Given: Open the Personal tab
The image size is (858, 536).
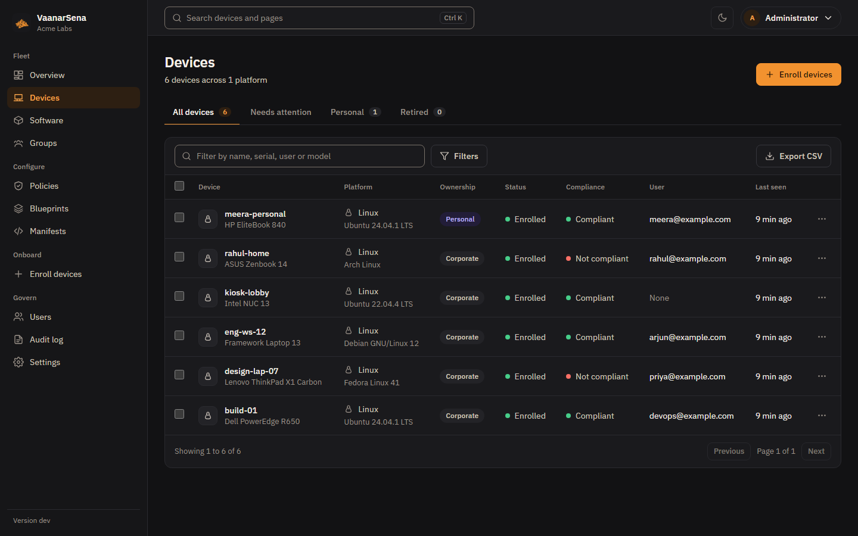Looking at the screenshot, I should [x=356, y=112].
